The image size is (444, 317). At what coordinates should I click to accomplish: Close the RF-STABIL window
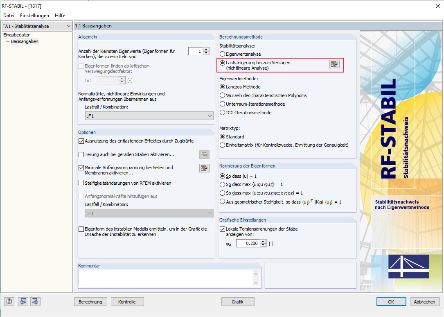(437, 6)
